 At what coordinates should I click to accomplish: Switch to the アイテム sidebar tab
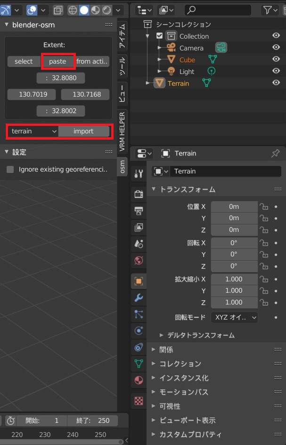point(123,36)
